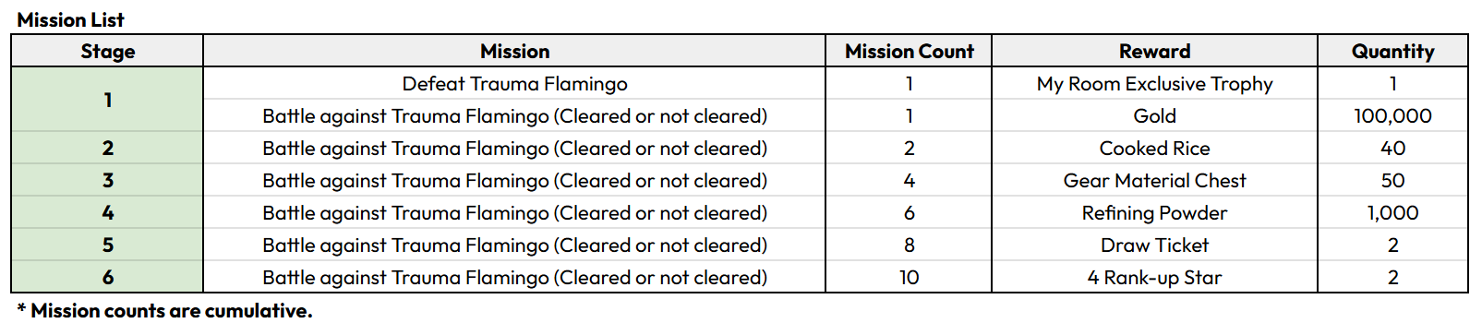Image resolution: width=1482 pixels, height=335 pixels.
Task: Click the Stage column header
Action: (107, 51)
